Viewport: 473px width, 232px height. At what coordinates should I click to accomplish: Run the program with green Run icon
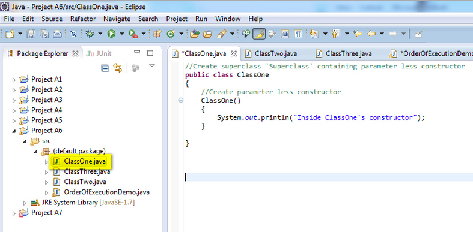click(112, 34)
